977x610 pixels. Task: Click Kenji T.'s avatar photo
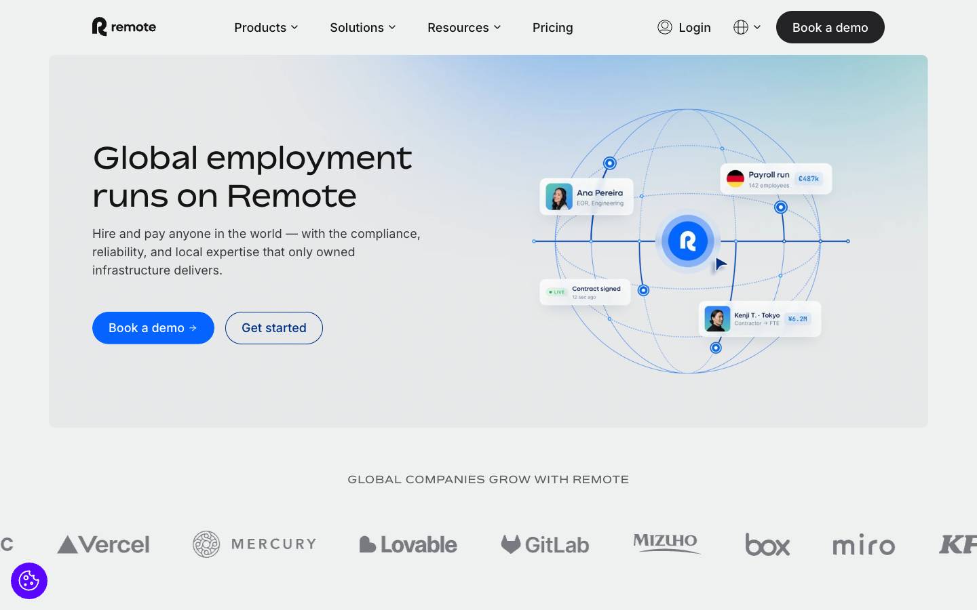click(x=717, y=319)
